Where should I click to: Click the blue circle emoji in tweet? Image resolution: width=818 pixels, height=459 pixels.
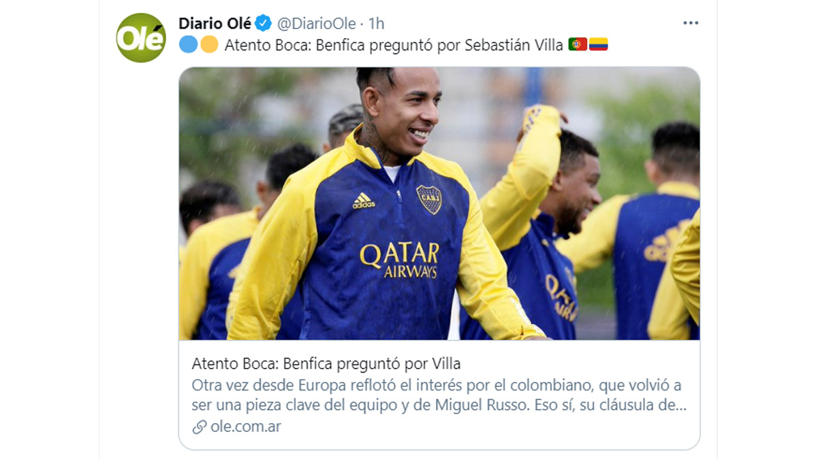click(188, 45)
